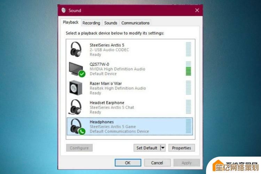Click the Set Default button
This screenshot has width=261, height=174.
coord(147,148)
